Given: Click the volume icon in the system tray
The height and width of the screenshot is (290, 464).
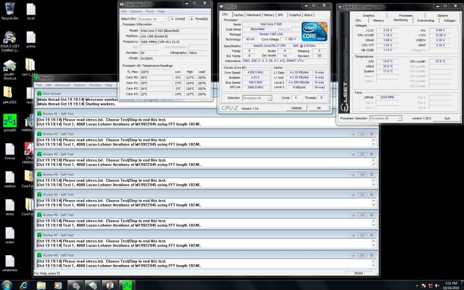Looking at the screenshot, I should coord(437,285).
